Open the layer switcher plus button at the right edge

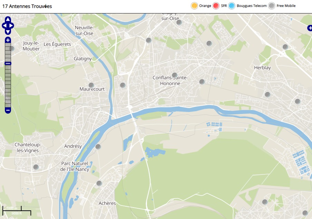click(x=310, y=28)
